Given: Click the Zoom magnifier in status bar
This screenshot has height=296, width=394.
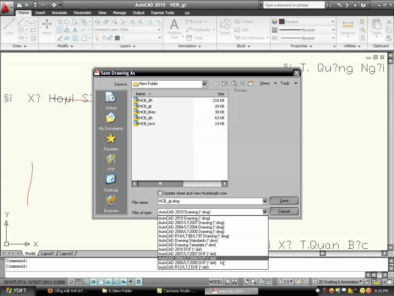Looking at the screenshot, I should [254, 282].
